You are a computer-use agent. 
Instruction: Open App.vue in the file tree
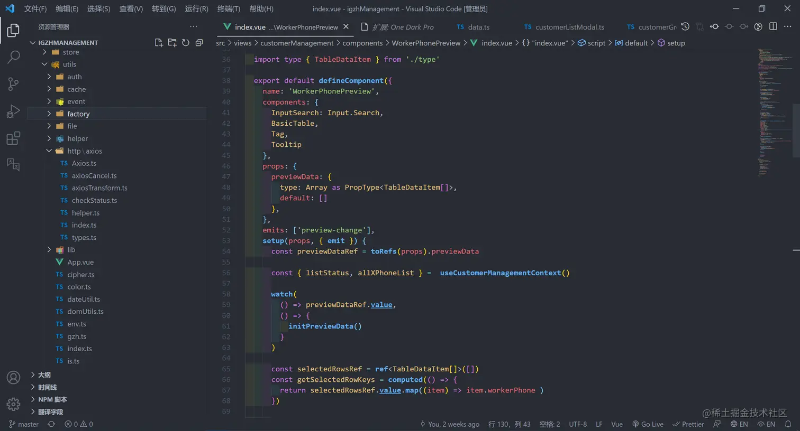coord(80,263)
